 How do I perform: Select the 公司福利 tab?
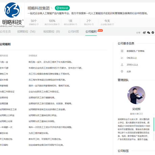coord(91,31)
